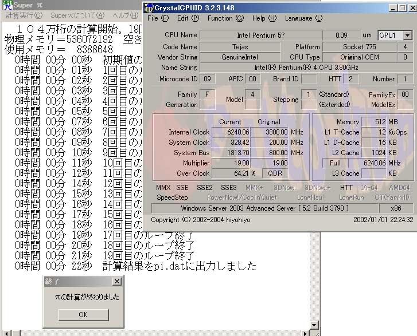417x336 pixels.
Task: Click the current Multiplier value '19.00'
Action: (231, 163)
